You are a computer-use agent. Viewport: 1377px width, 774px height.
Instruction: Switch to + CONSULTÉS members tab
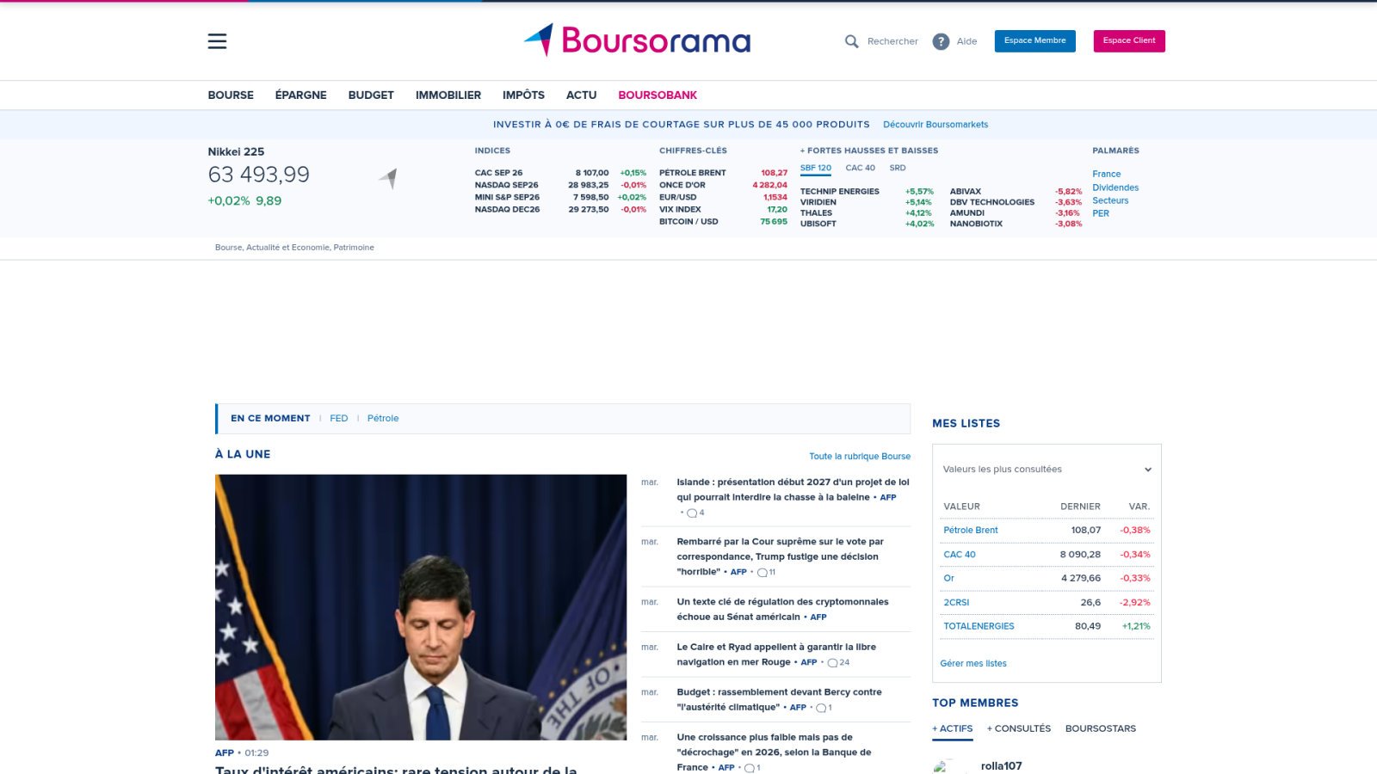(x=1019, y=728)
